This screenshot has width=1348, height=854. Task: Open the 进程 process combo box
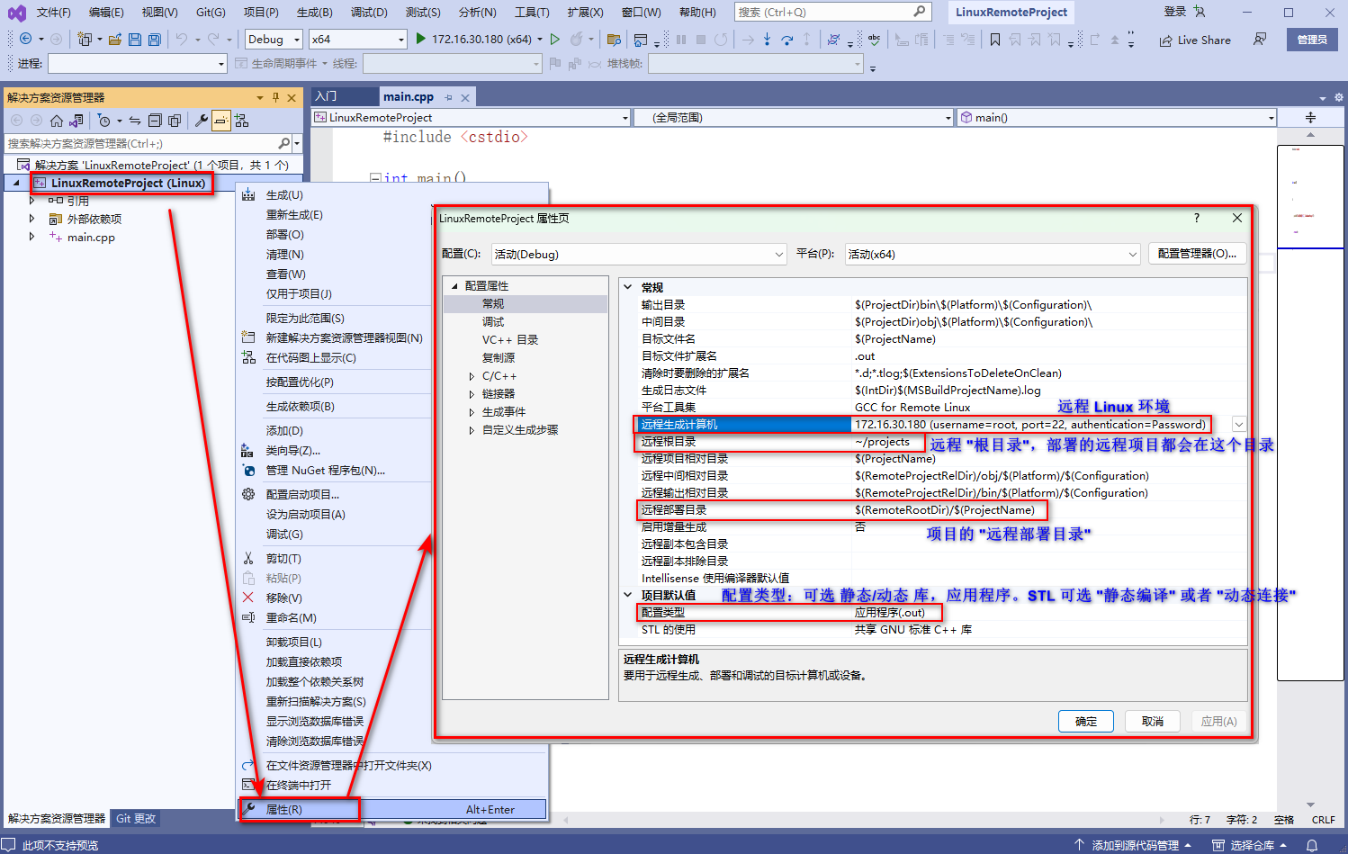pyautogui.click(x=138, y=64)
